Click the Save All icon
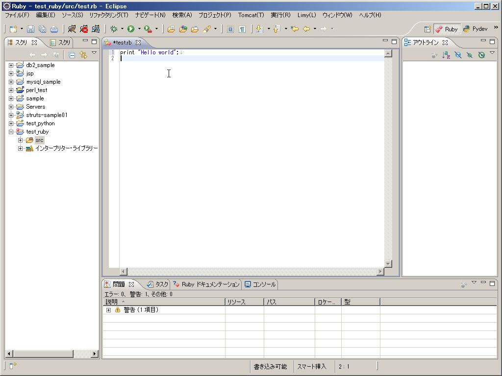This screenshot has width=502, height=376. point(42,29)
